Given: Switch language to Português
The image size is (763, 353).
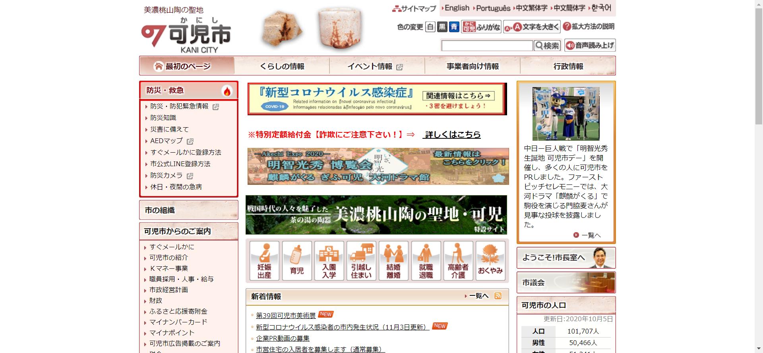Looking at the screenshot, I should point(493,8).
